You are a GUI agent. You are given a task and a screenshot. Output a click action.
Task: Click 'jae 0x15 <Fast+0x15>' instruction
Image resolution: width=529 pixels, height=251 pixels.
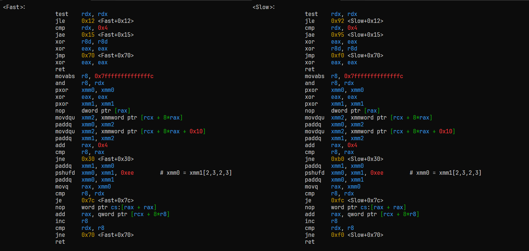point(95,35)
